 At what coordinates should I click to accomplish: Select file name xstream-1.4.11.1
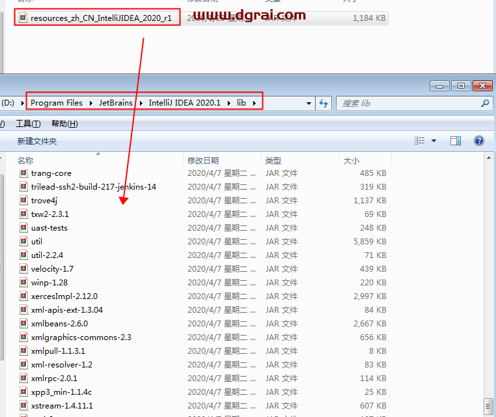tap(62, 406)
